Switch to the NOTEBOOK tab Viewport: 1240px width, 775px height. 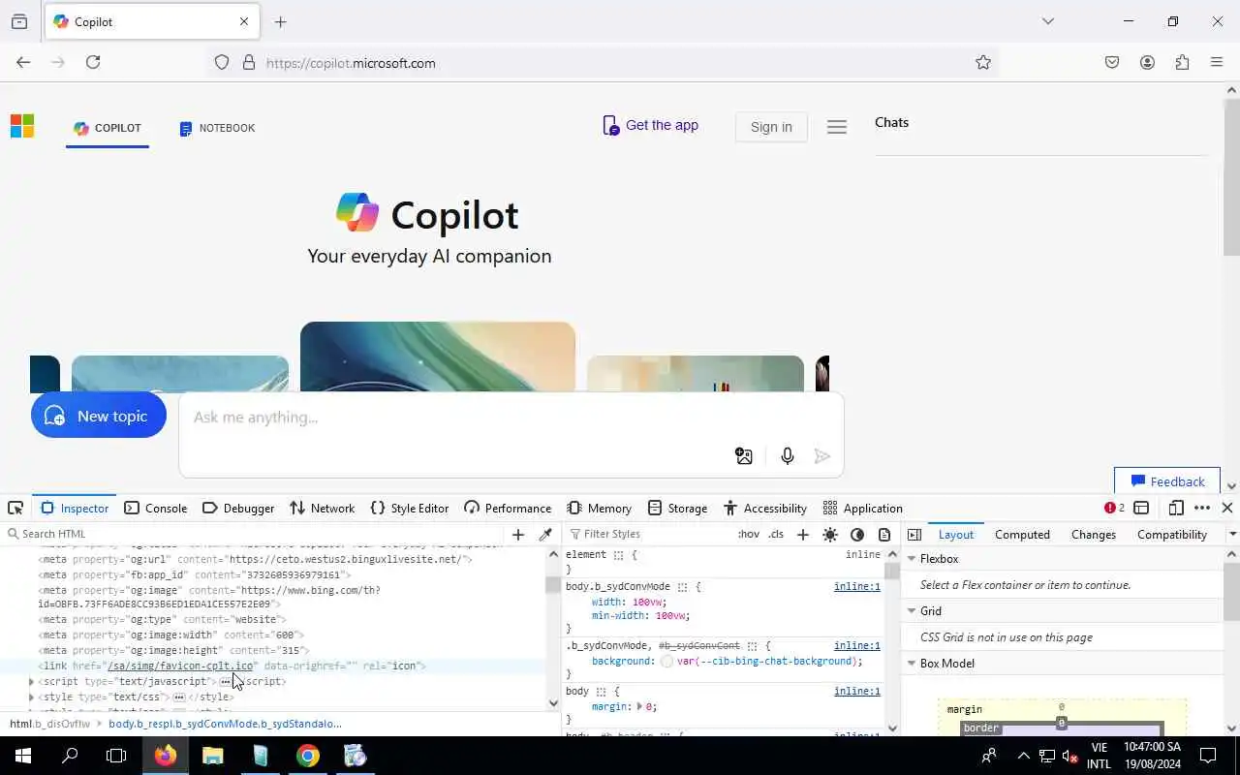[217, 128]
